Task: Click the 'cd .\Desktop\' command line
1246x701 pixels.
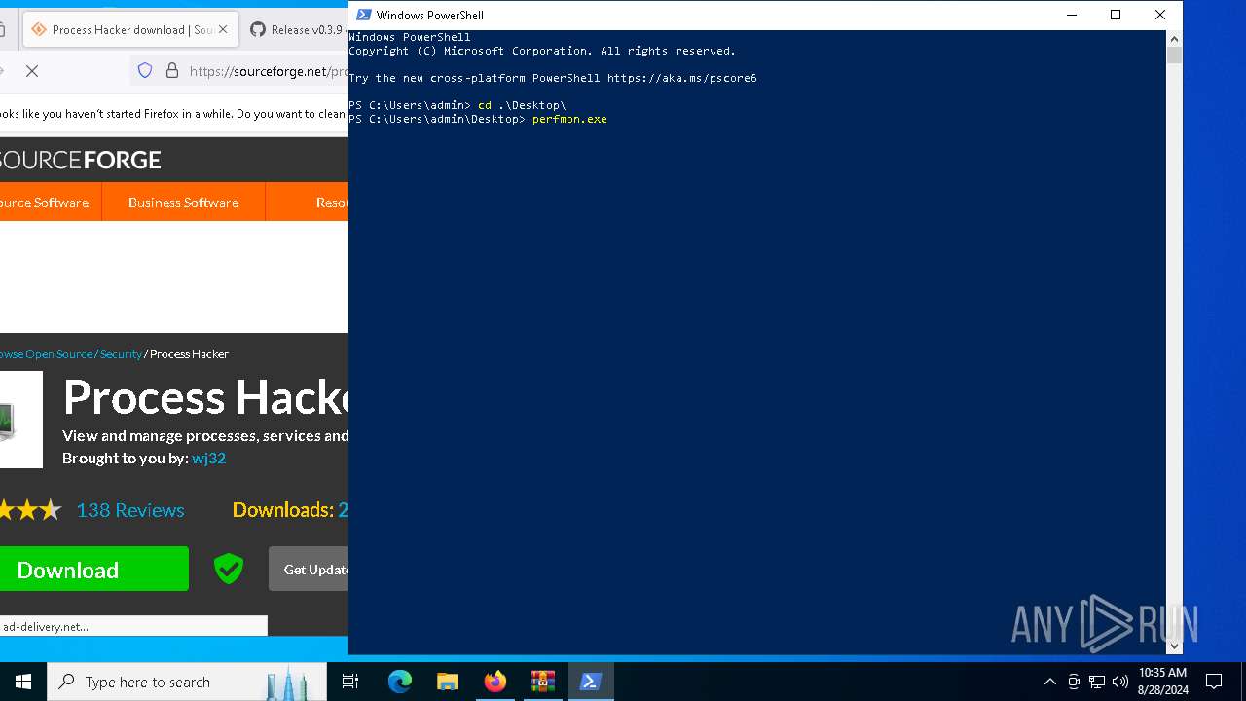Action: pyautogui.click(x=522, y=105)
